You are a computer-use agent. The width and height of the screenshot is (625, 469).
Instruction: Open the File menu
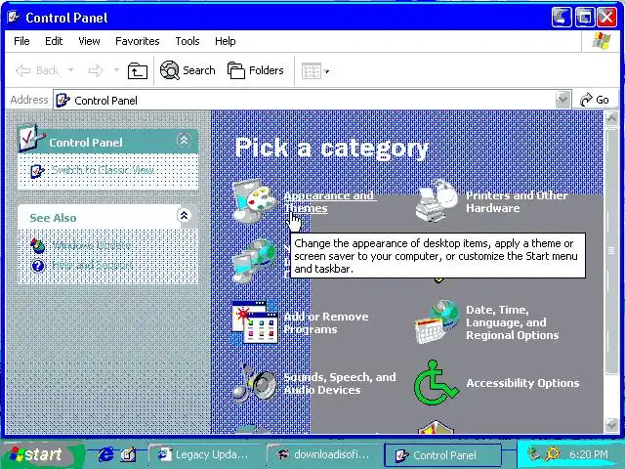pos(21,41)
